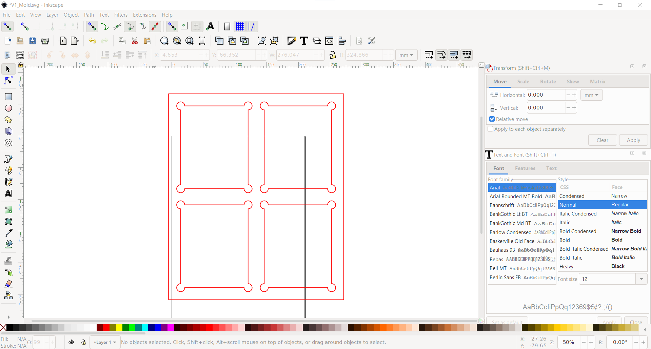
Task: Open the Extensions menu
Action: tap(144, 15)
